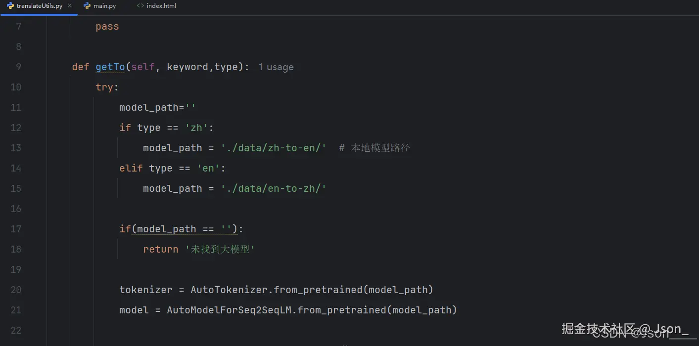Click the './data/zh-to-en/' path string

[274, 148]
